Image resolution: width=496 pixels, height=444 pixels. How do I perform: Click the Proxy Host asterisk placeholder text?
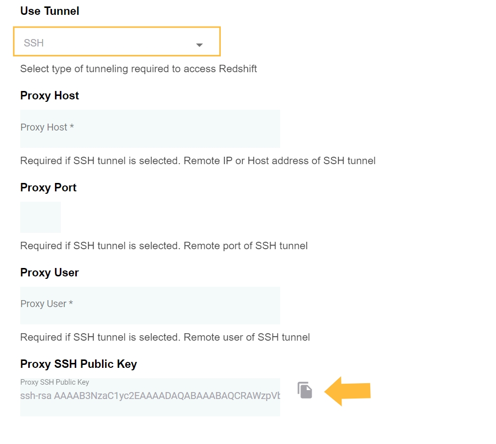pos(48,128)
